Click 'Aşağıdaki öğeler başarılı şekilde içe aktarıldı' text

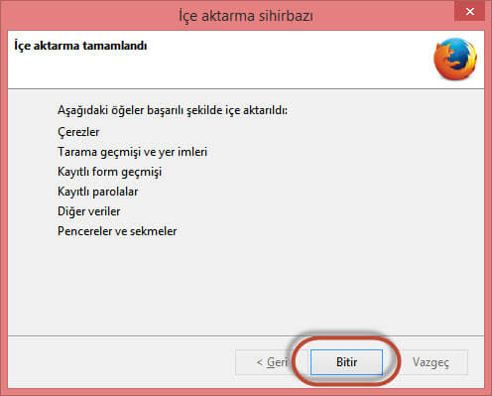click(173, 110)
